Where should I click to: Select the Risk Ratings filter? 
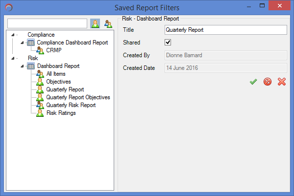pyautogui.click(x=61, y=113)
